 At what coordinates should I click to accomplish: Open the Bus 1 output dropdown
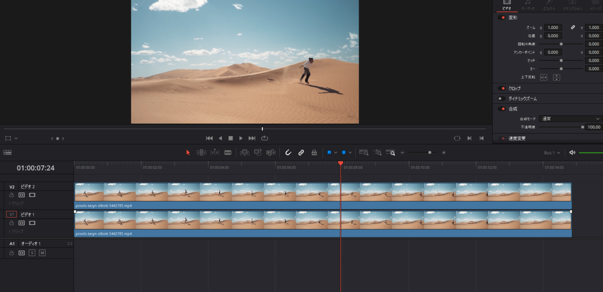[x=551, y=153]
